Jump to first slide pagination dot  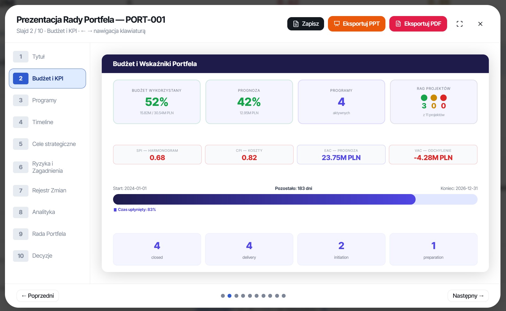pyautogui.click(x=223, y=296)
